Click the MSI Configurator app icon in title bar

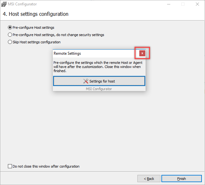click(x=4, y=4)
